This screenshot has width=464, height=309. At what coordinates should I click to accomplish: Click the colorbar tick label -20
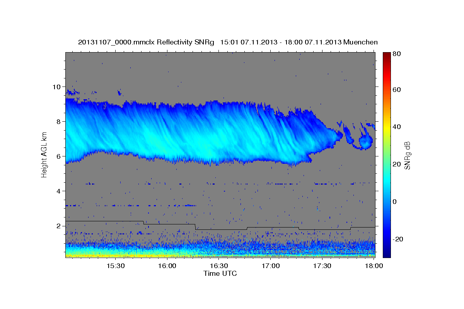click(398, 239)
